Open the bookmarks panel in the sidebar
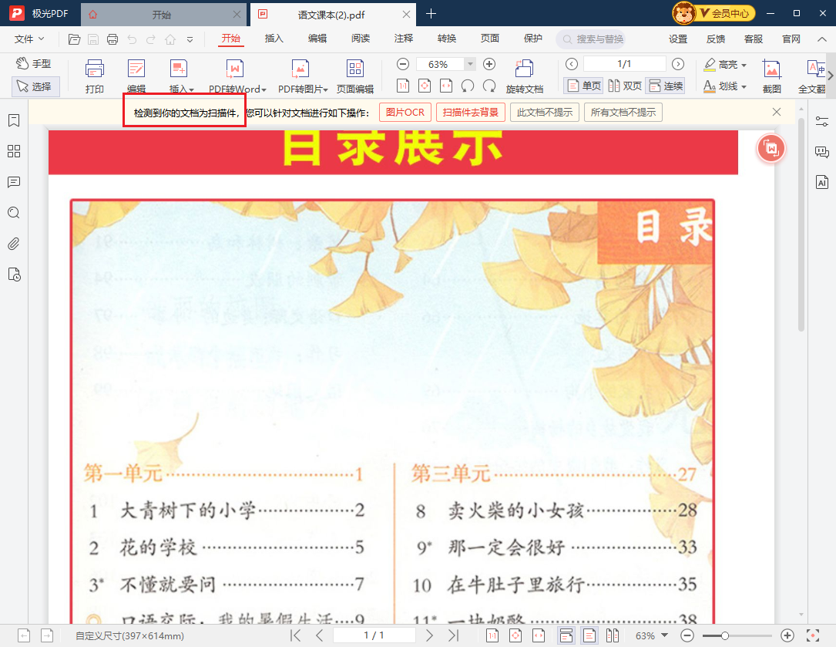 click(x=13, y=121)
